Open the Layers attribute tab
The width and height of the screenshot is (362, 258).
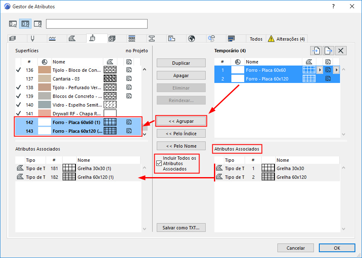click(12, 39)
